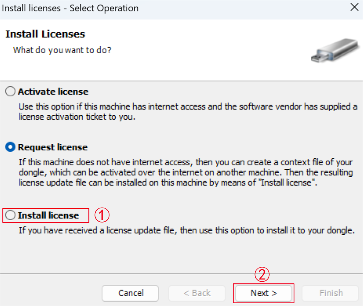Viewport: 363px width, 306px height.
Task: Click the Request license description paragraph
Action: coord(186,172)
